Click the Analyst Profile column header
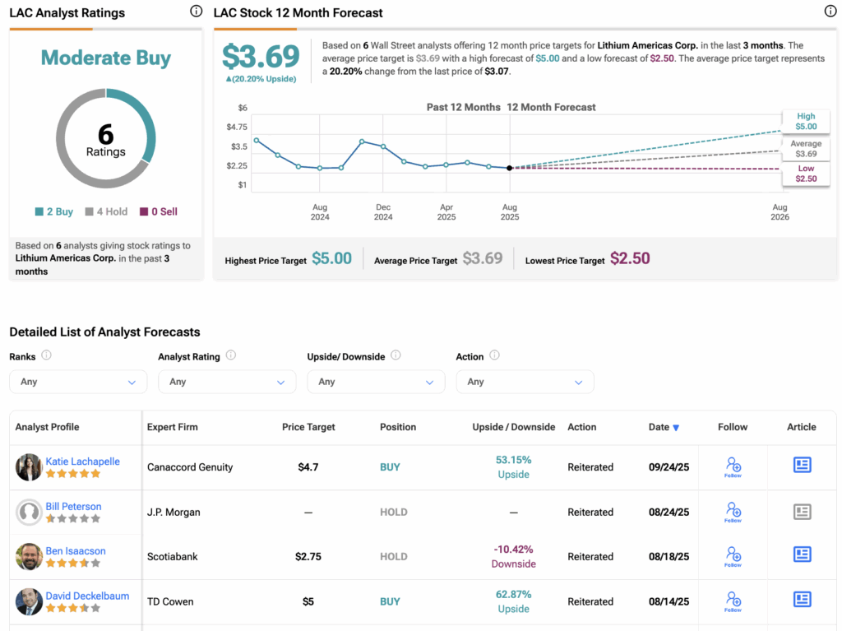Screen dimensions: 842x631 click(47, 427)
